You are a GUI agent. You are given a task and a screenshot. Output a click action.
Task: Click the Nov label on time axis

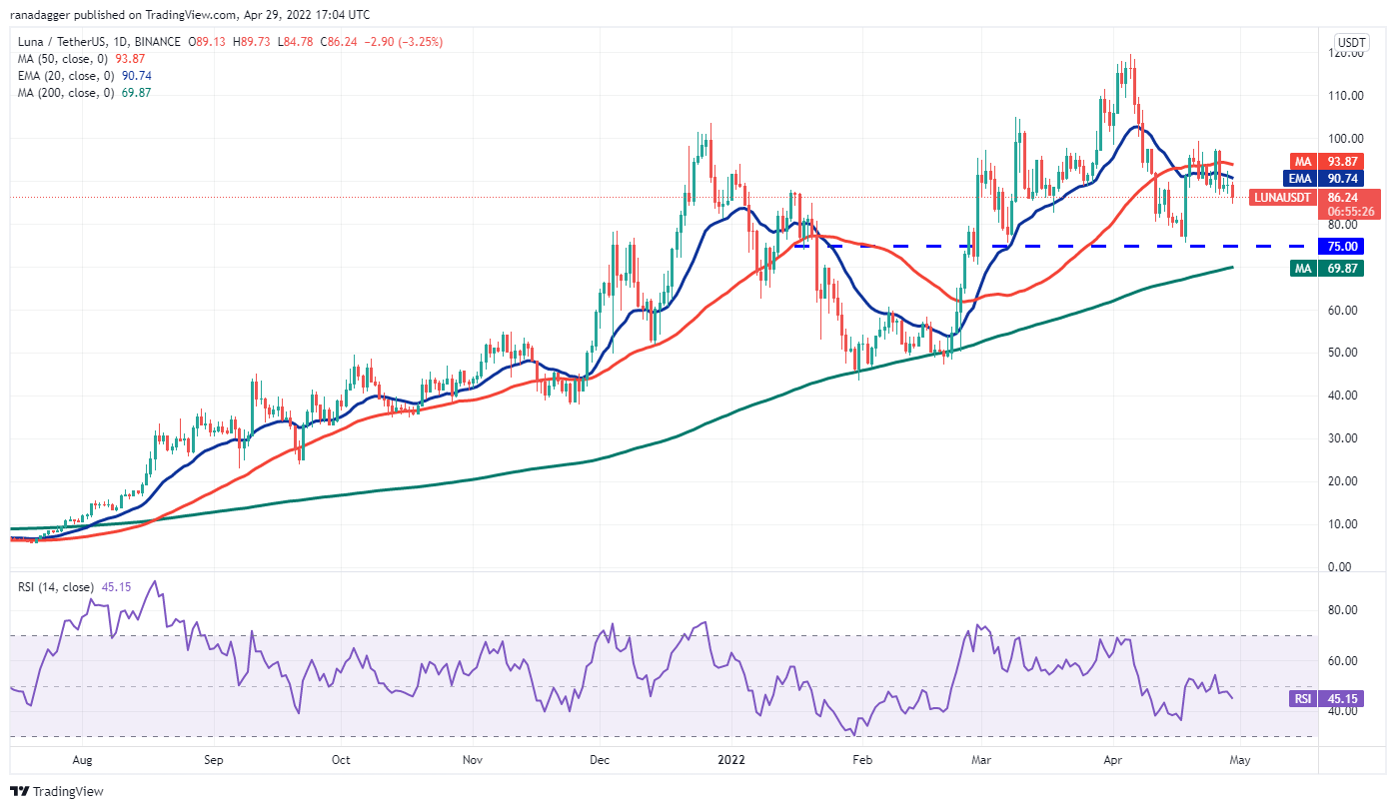473,759
